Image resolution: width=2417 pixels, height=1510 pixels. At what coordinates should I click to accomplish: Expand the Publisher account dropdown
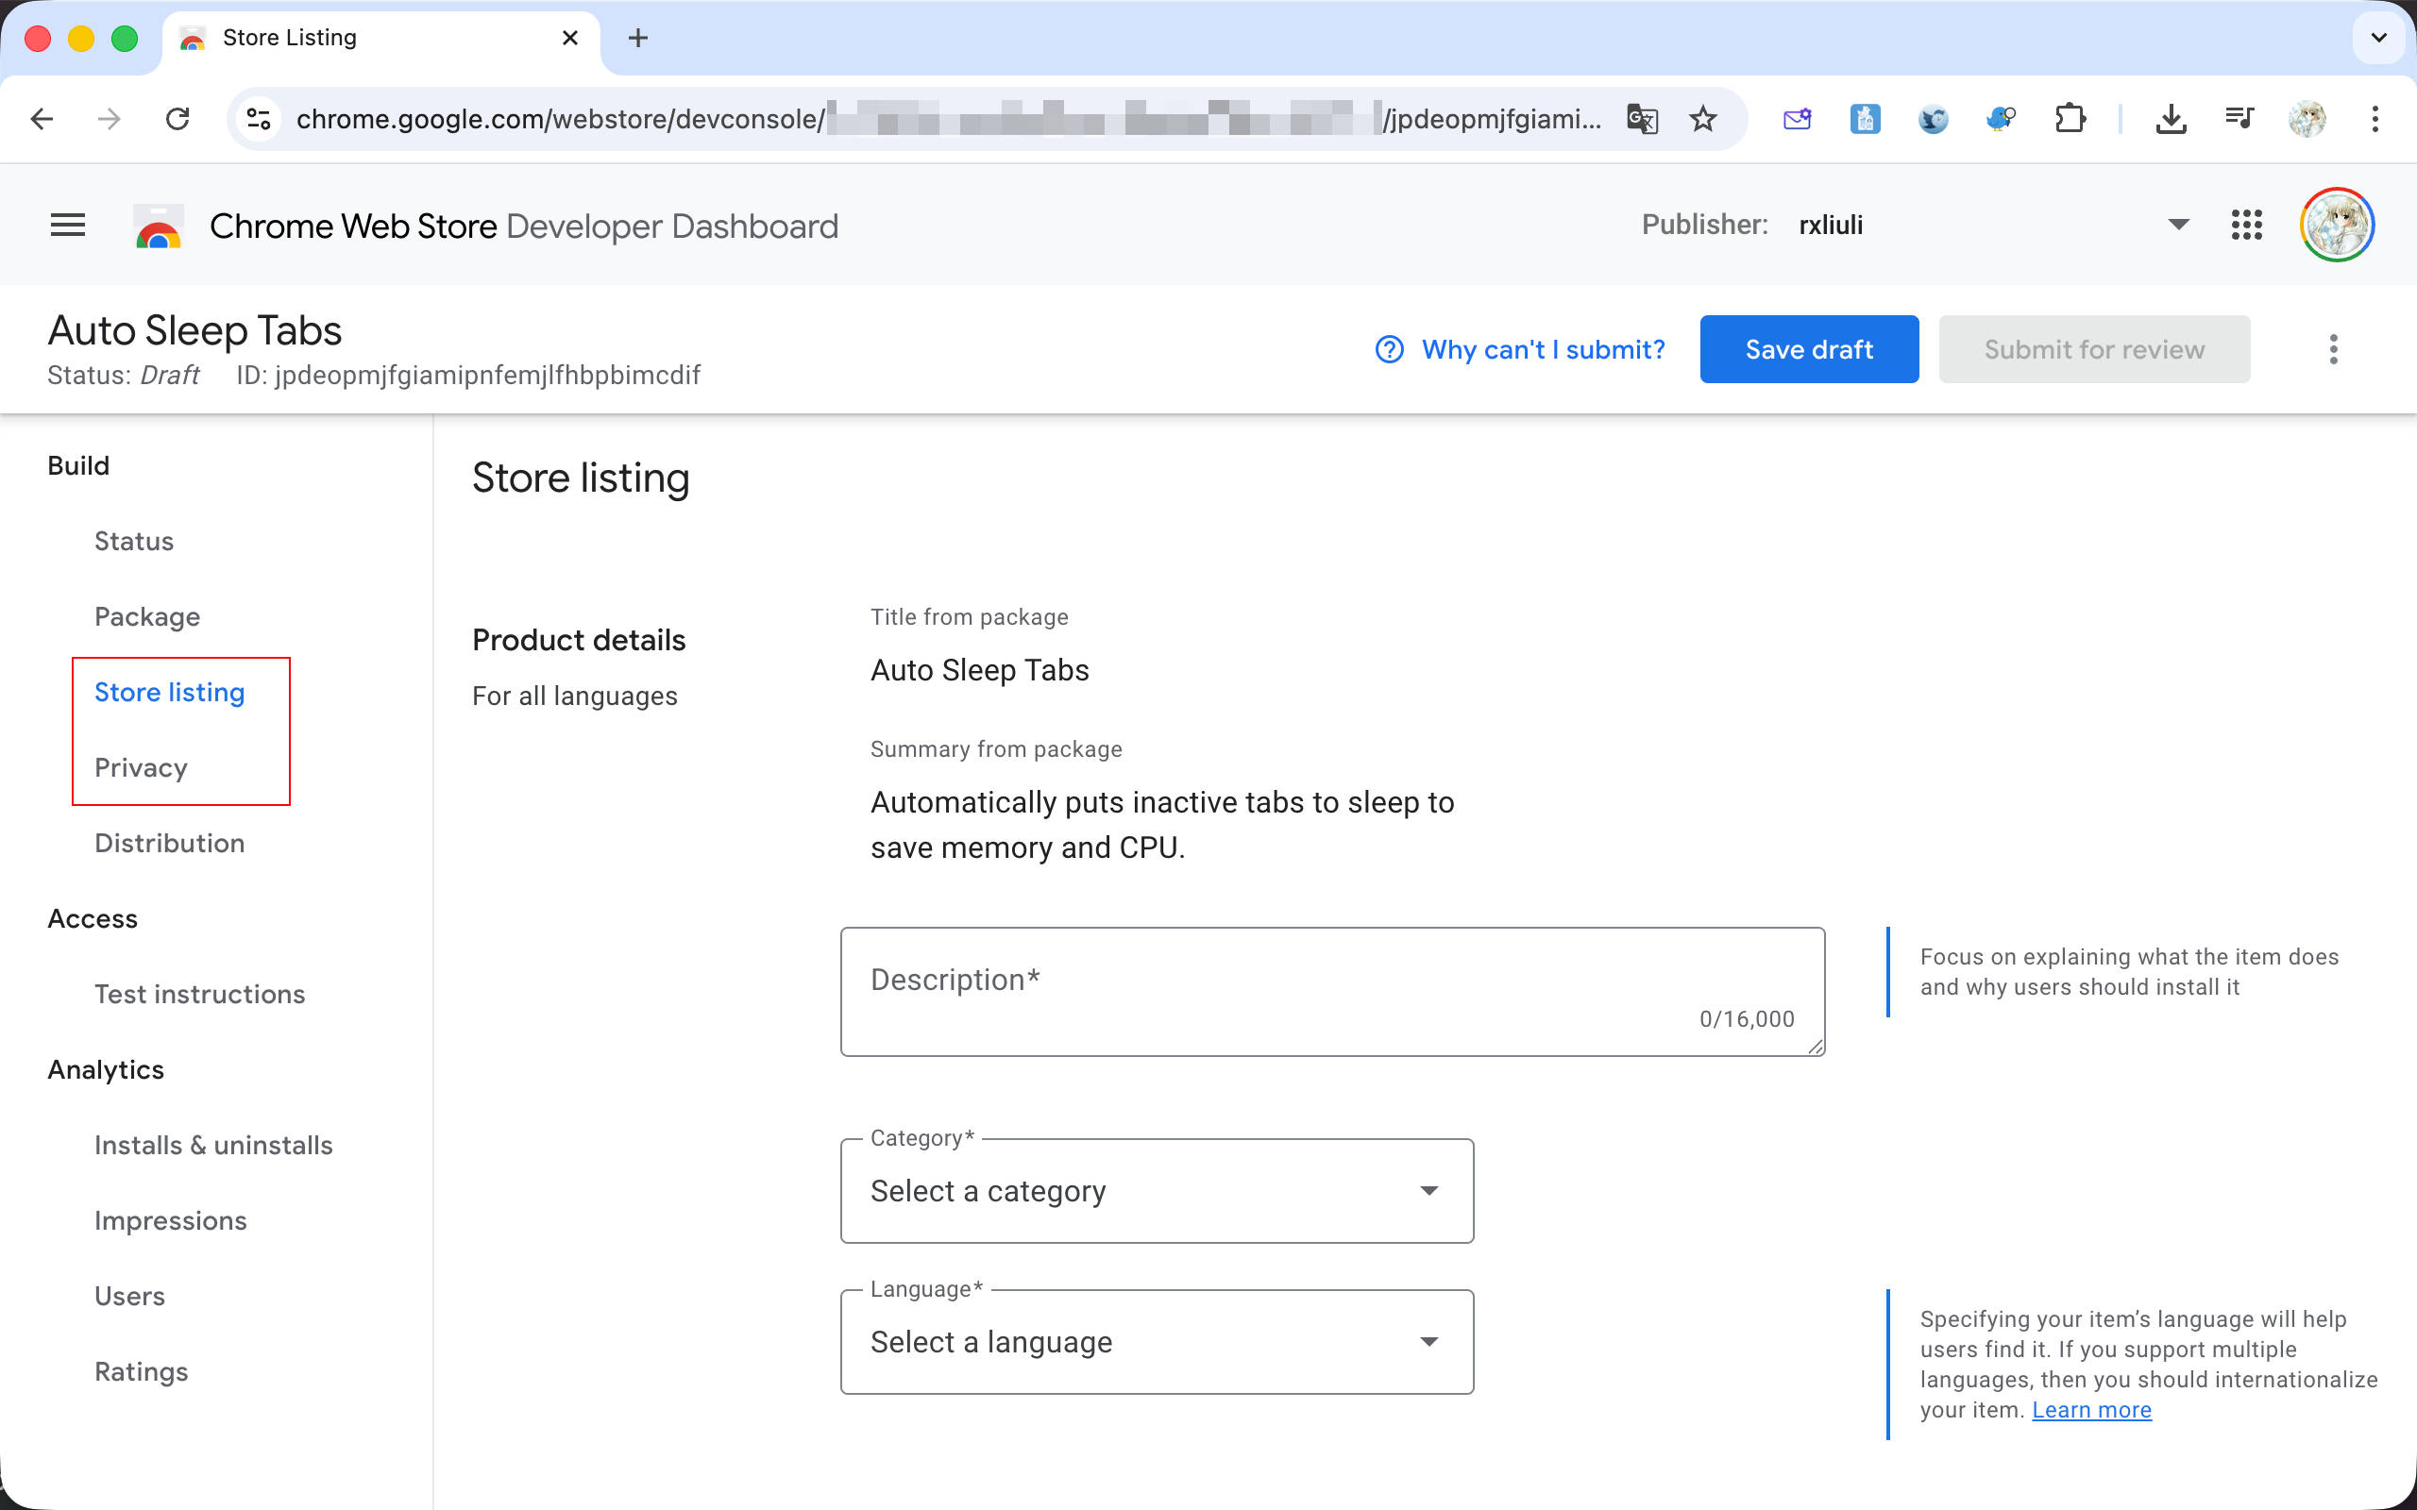coord(2178,225)
